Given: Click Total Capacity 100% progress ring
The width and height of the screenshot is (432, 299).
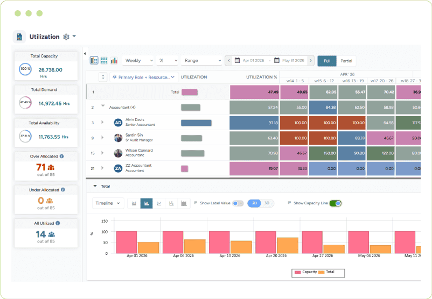Looking at the screenshot, I should point(25,69).
